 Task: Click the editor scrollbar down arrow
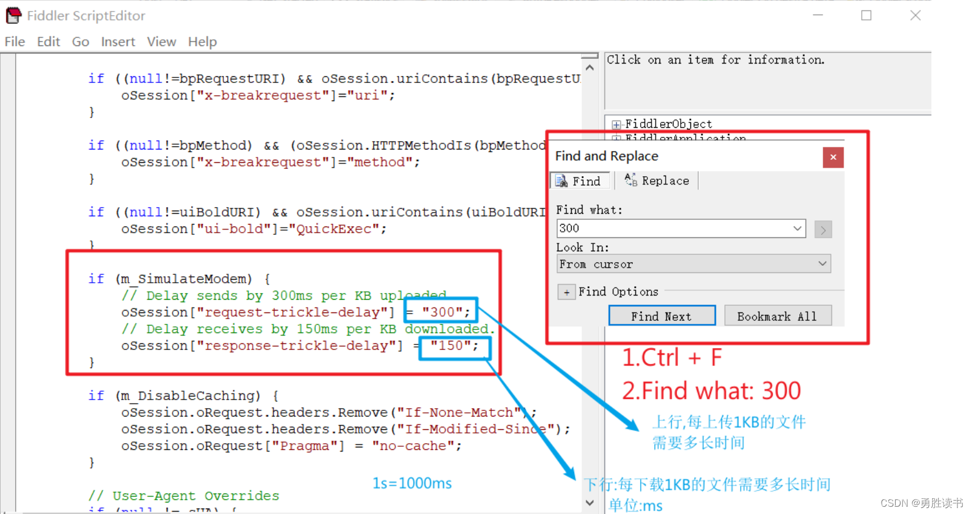[590, 502]
